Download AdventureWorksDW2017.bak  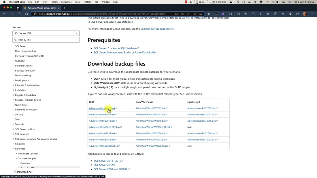point(151,114)
